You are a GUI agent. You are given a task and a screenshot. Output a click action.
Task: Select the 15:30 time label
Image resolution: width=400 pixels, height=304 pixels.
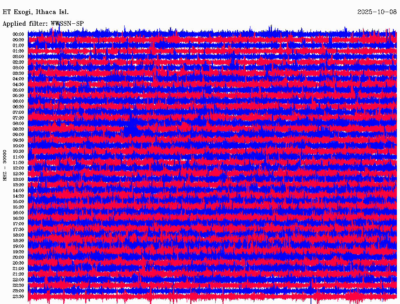pyautogui.click(x=18, y=207)
